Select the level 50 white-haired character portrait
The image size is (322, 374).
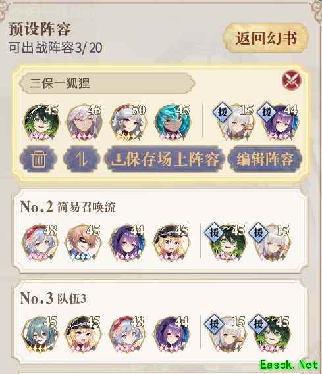pos(128,122)
